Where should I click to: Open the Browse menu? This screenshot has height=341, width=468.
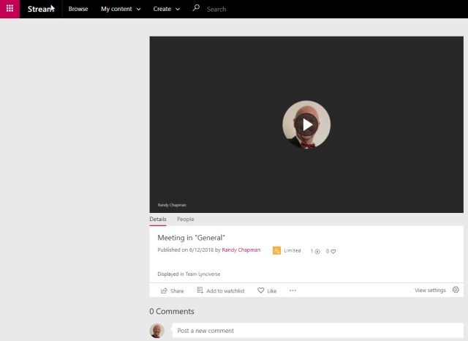click(x=78, y=9)
